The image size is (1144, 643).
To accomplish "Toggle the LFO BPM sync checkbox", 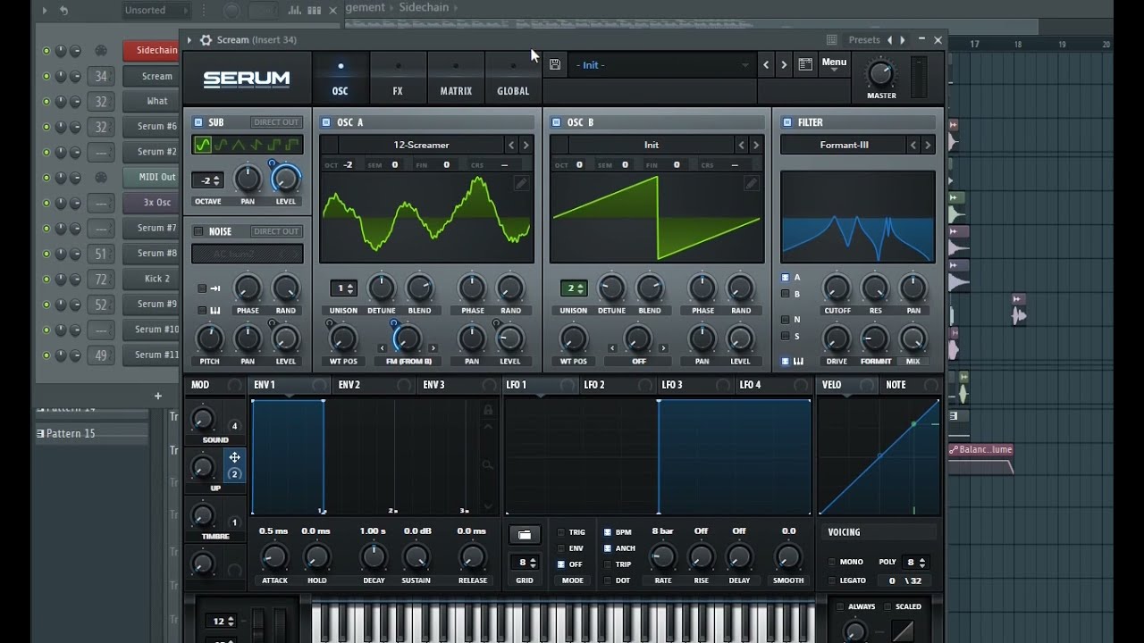I will pos(608,532).
